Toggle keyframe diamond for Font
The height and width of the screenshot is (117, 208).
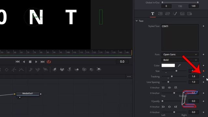[203, 55]
